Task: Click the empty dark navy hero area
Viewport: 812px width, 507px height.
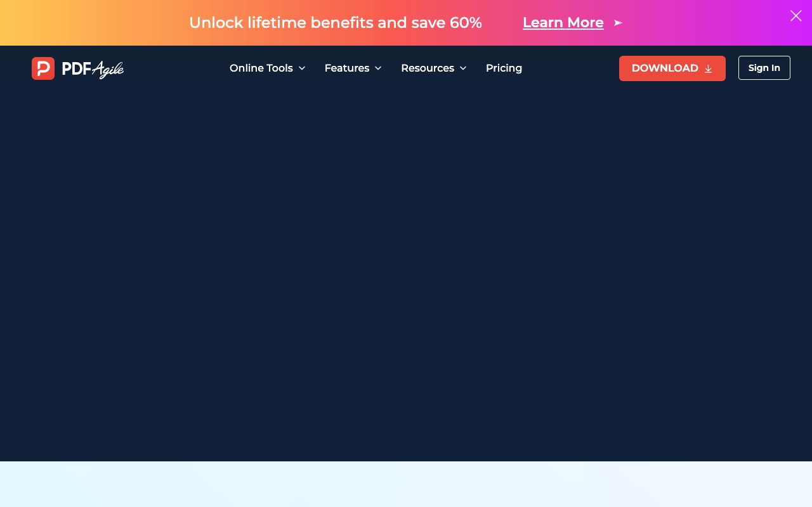Action: pyautogui.click(x=406, y=273)
